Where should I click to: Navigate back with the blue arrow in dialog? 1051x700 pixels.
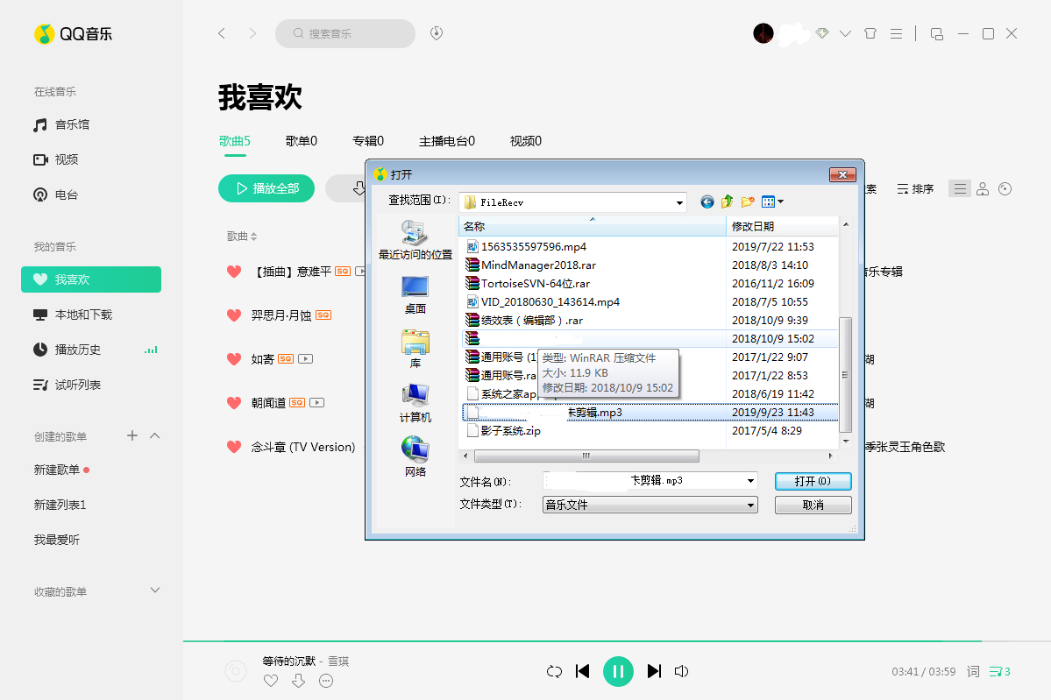click(x=707, y=202)
